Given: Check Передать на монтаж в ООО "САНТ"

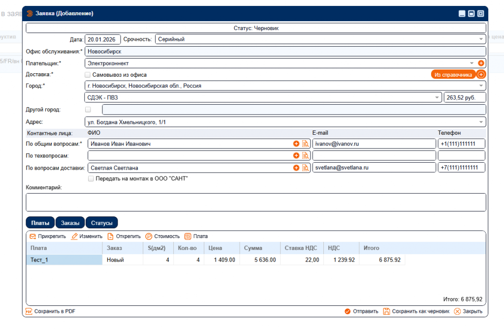Looking at the screenshot, I should pyautogui.click(x=91, y=179).
